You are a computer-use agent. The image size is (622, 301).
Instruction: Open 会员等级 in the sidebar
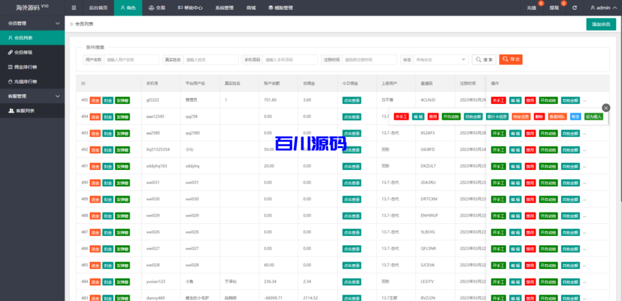32,52
